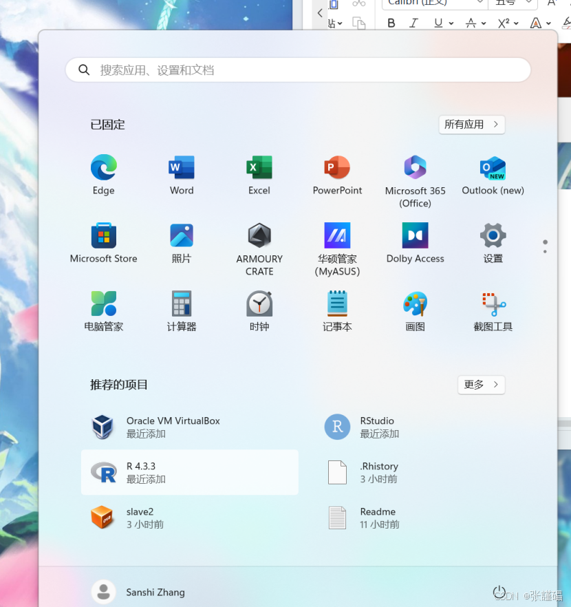Open Oracle VM VirtualBox recommended item

click(x=190, y=427)
